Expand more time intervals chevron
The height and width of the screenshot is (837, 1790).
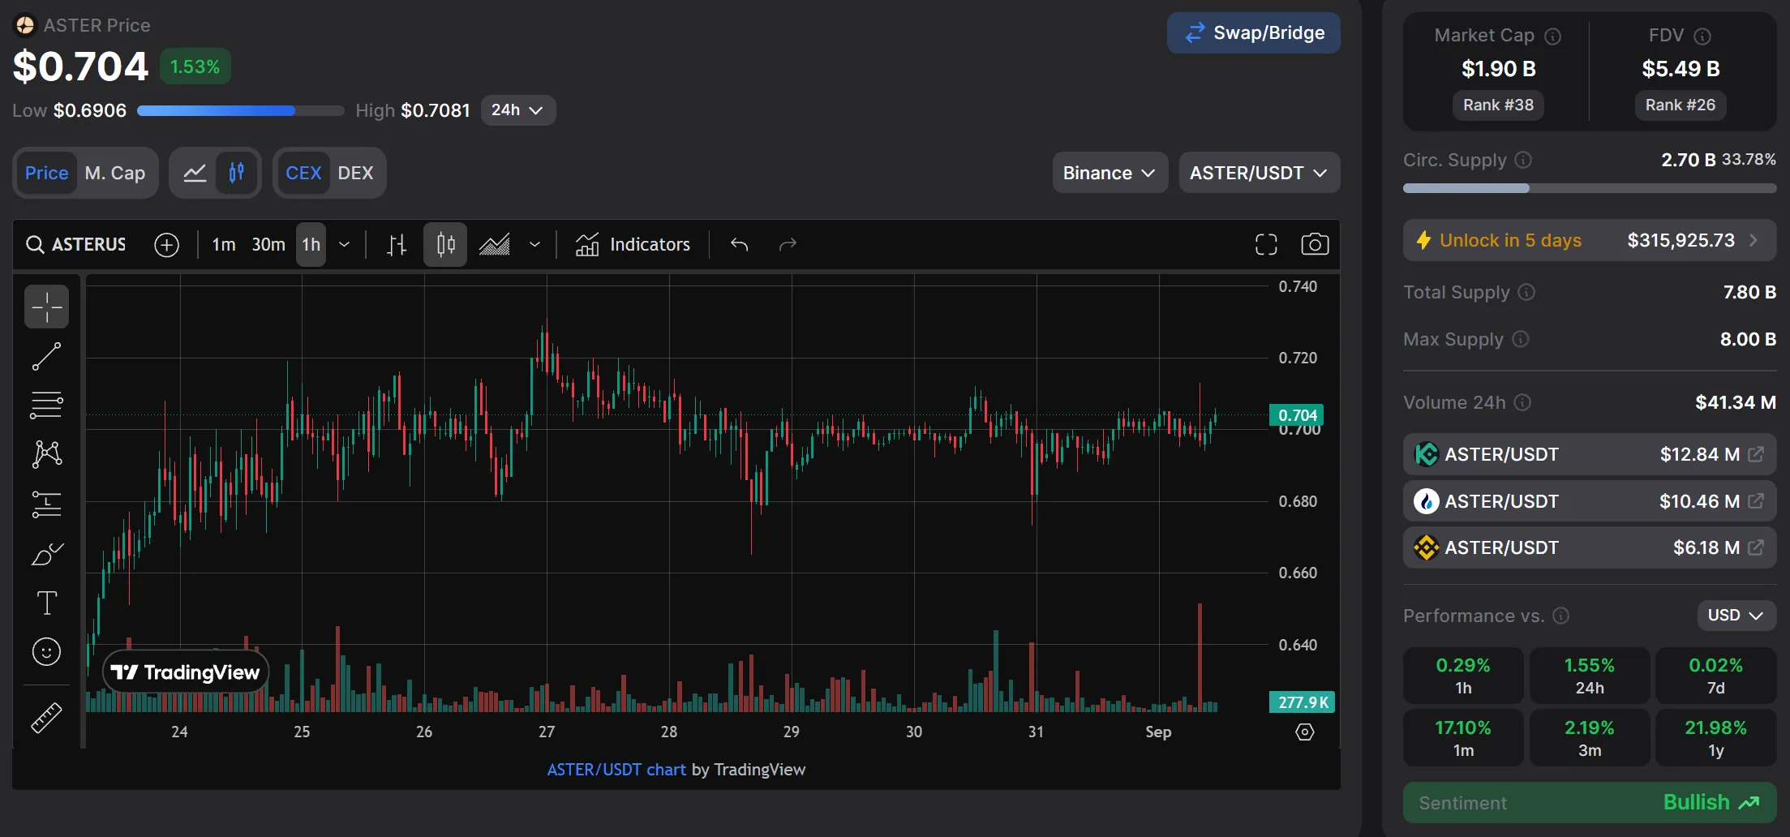pos(344,244)
